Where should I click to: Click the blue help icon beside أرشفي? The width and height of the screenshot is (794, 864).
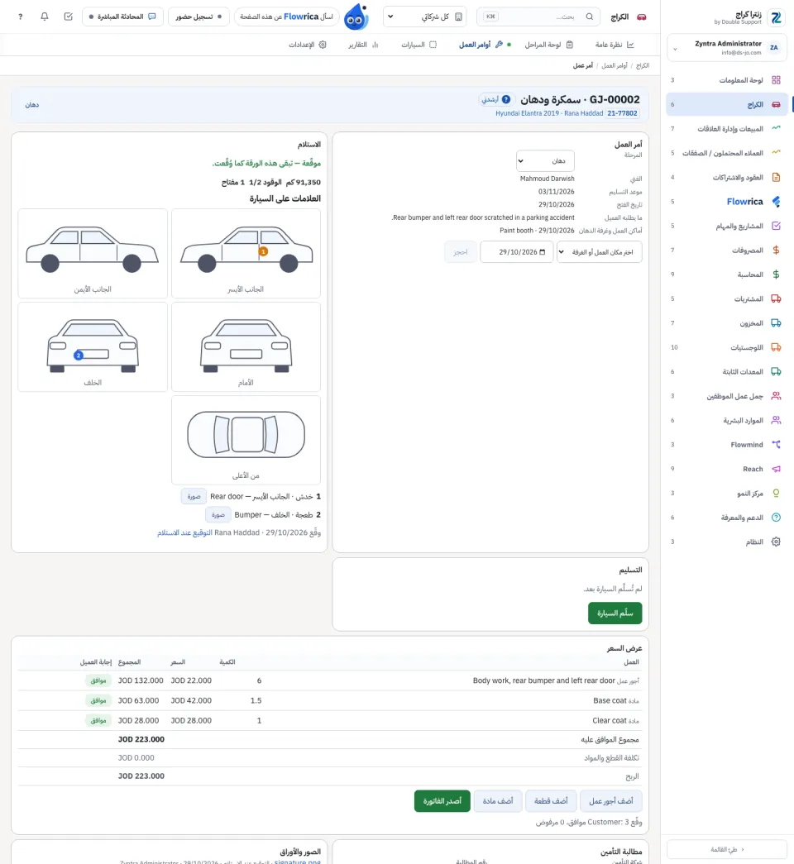[x=506, y=100]
